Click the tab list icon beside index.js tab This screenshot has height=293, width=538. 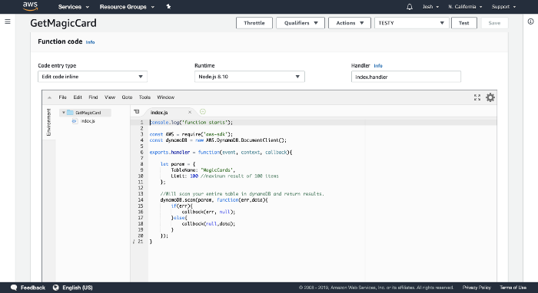pos(137,111)
